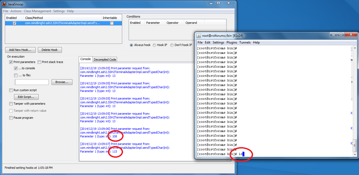Toggle the Tamper with parameters checkbox
Viewport: 359px width, 175px height.
[x=11, y=104]
